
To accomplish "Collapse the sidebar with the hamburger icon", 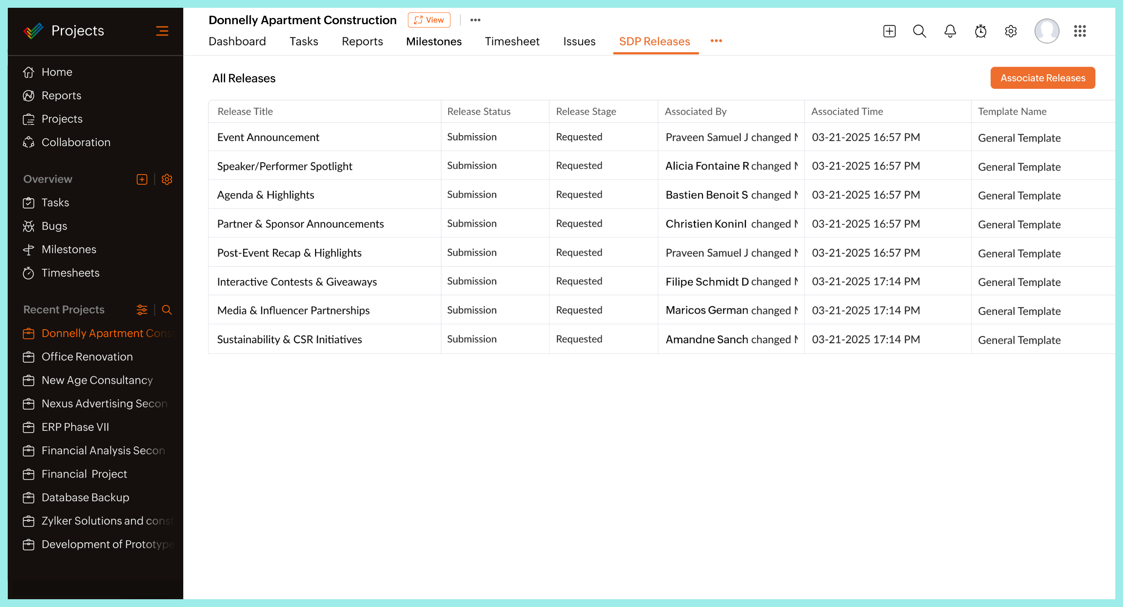I will click(162, 31).
